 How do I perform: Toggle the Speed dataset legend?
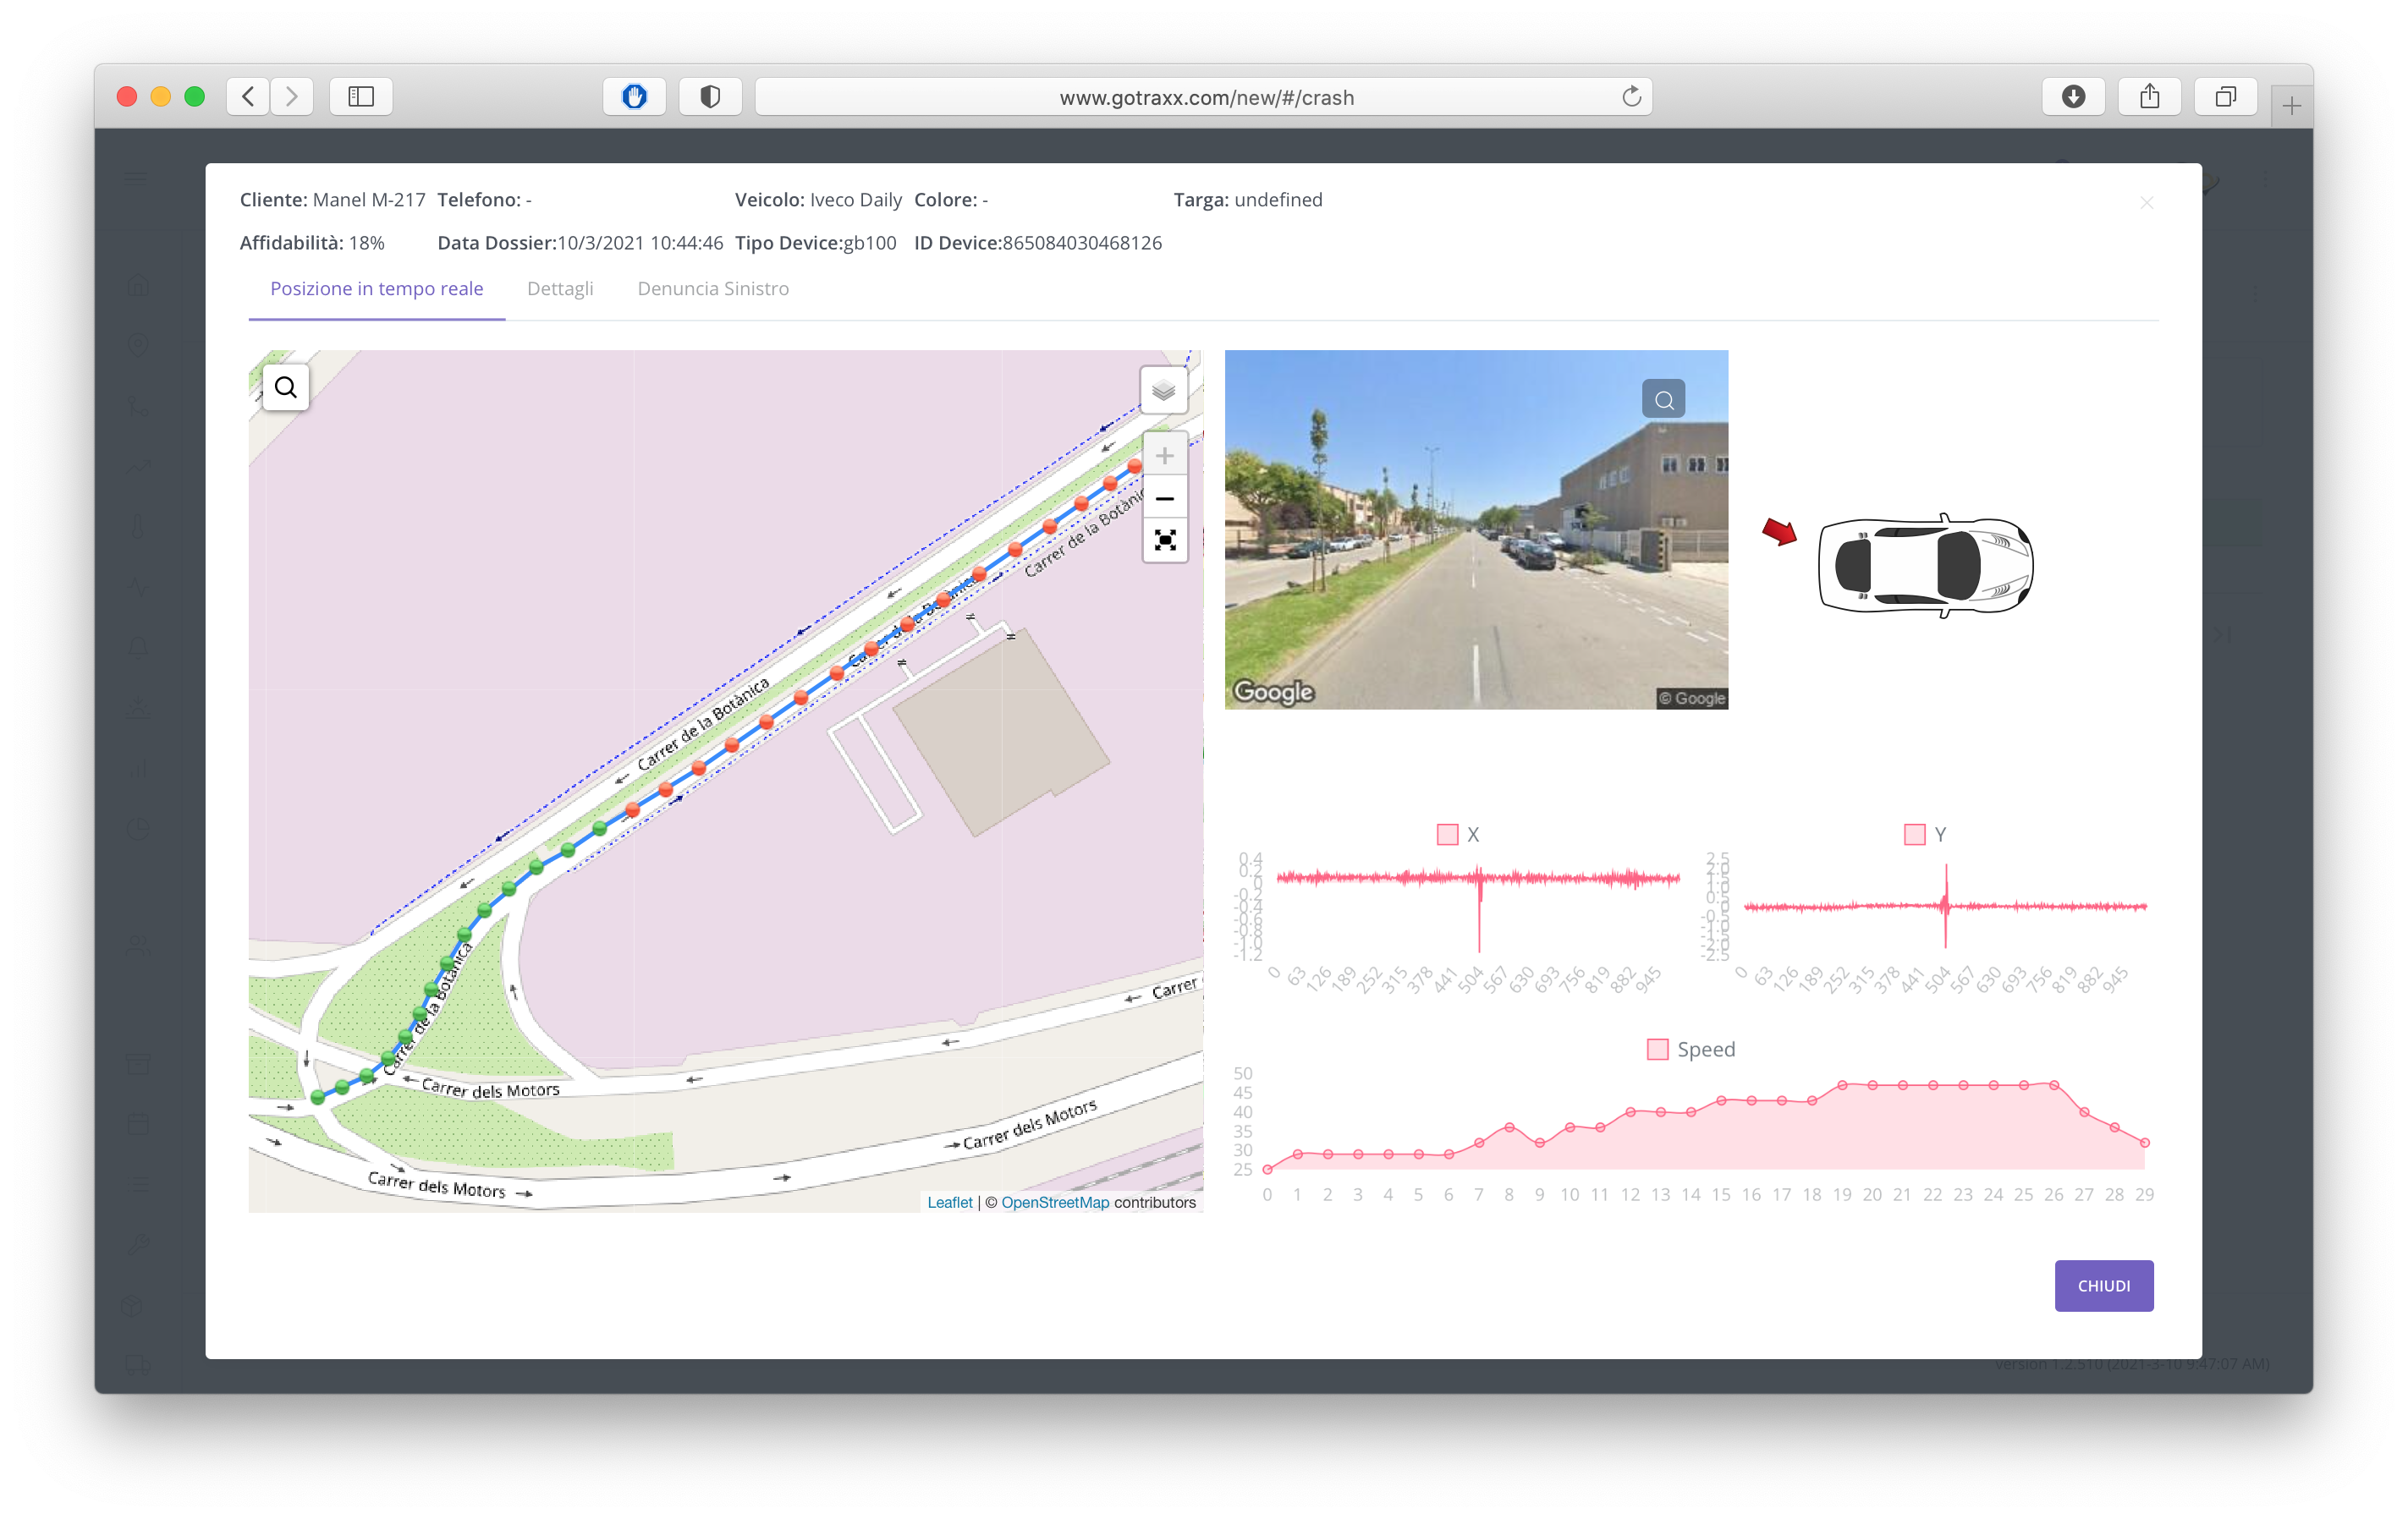pyautogui.click(x=1691, y=1050)
